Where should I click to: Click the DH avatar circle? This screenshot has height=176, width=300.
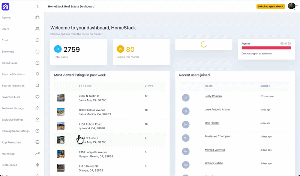(x=186, y=124)
